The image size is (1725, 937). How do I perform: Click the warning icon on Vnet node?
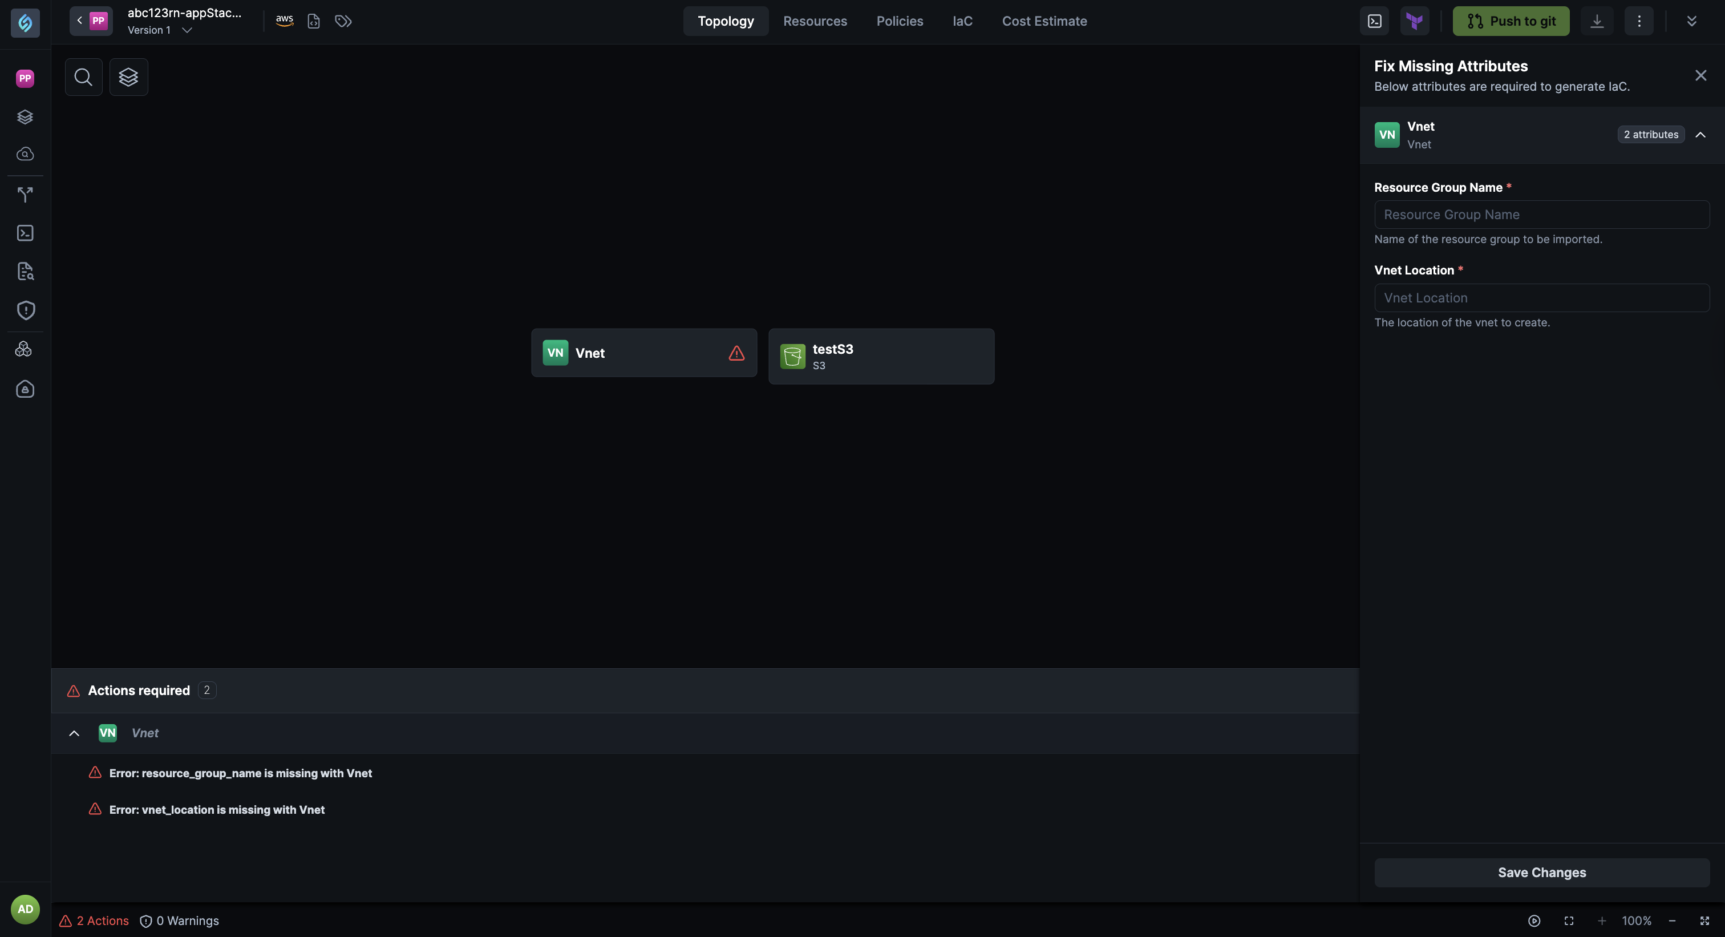tap(736, 353)
